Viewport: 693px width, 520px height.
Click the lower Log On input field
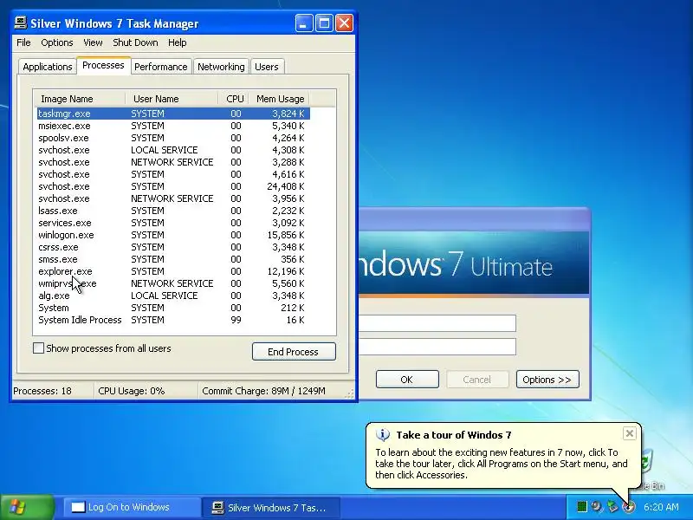click(x=437, y=347)
